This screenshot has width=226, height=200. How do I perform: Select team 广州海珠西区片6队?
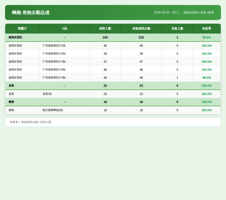click(x=54, y=70)
